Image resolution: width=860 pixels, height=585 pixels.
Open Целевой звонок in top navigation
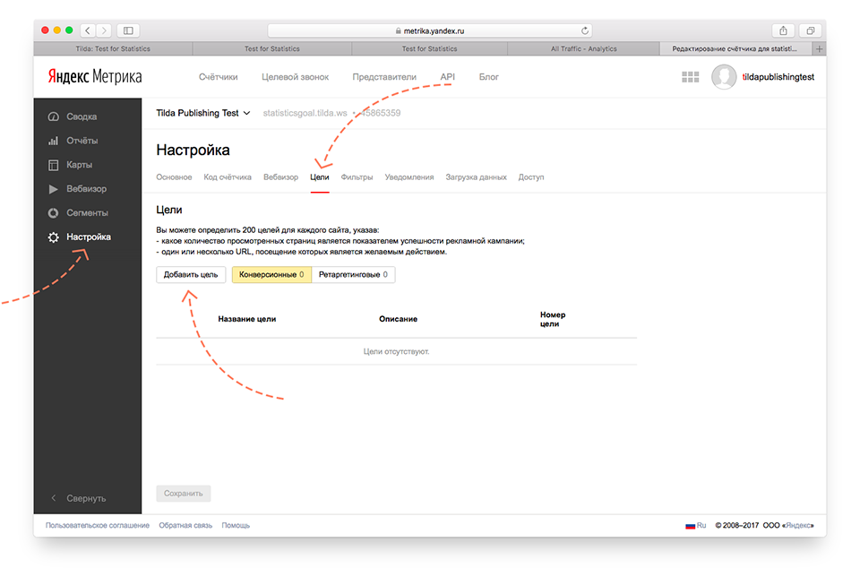295,77
